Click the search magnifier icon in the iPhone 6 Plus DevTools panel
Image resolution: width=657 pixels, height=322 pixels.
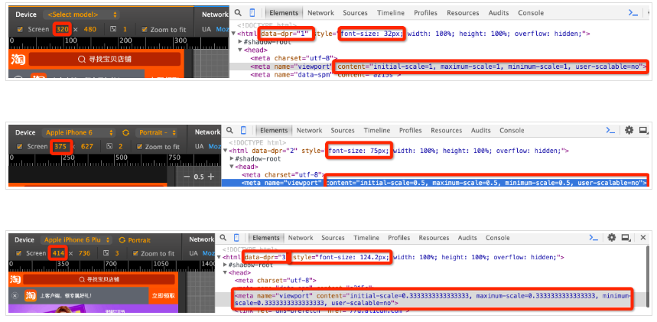click(223, 237)
